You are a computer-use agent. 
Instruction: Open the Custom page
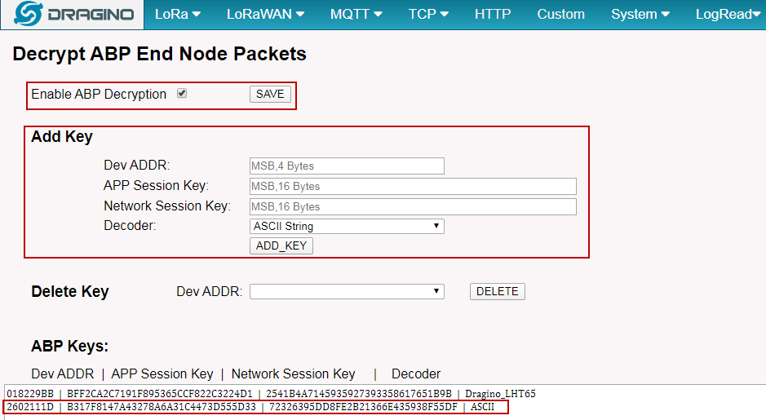tap(560, 14)
